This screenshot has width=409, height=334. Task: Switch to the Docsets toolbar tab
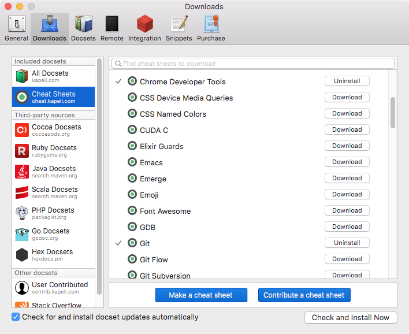tap(83, 28)
